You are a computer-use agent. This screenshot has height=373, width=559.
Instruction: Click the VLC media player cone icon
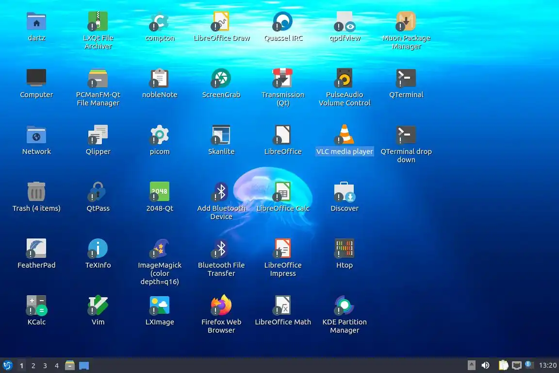(x=345, y=135)
